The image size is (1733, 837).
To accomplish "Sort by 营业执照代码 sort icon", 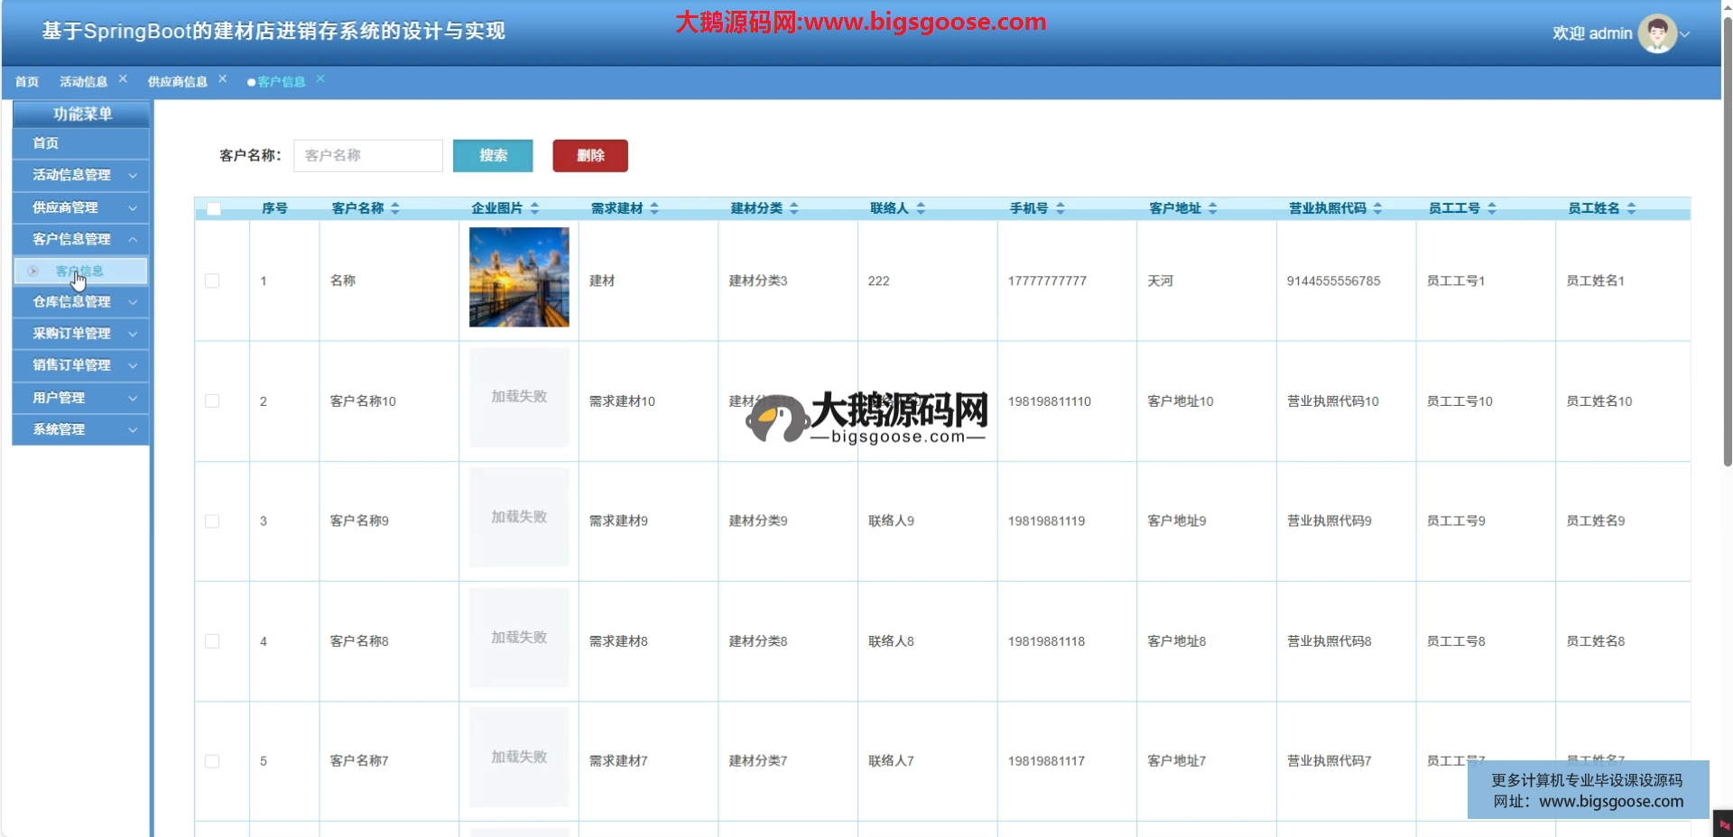I will [1377, 208].
